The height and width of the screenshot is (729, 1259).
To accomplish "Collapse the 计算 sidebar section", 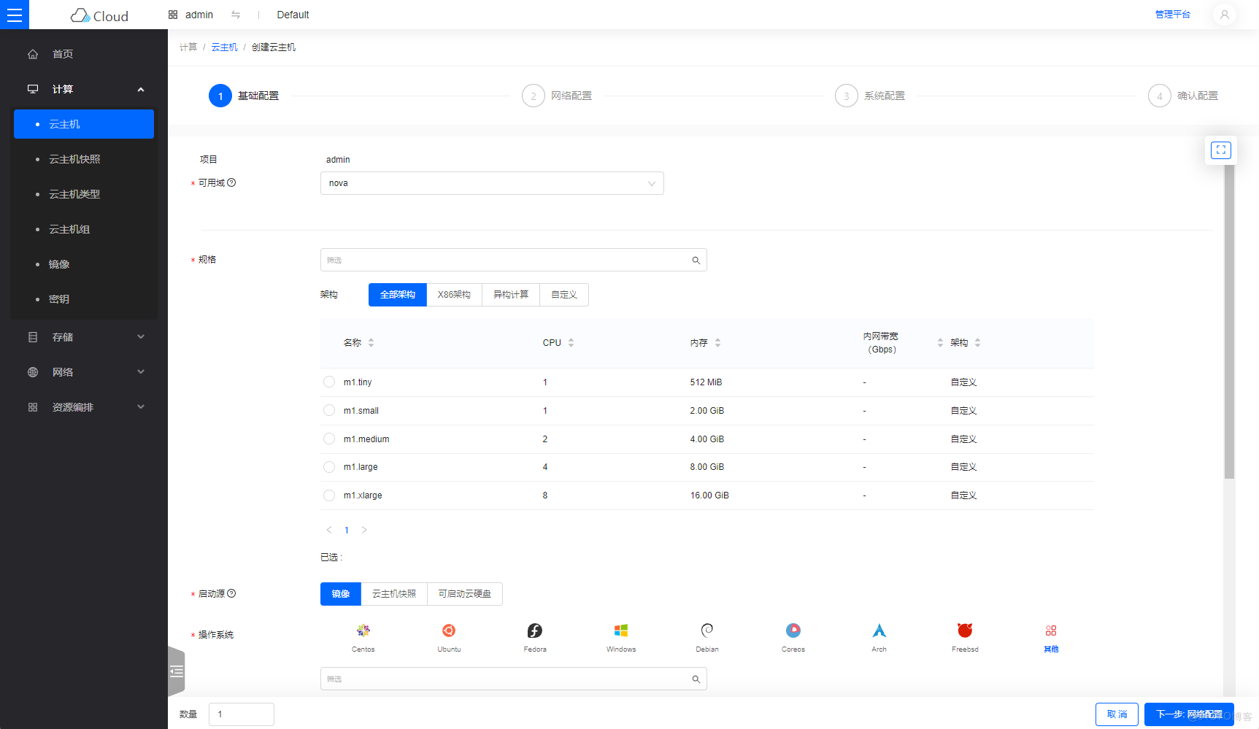I will (141, 89).
